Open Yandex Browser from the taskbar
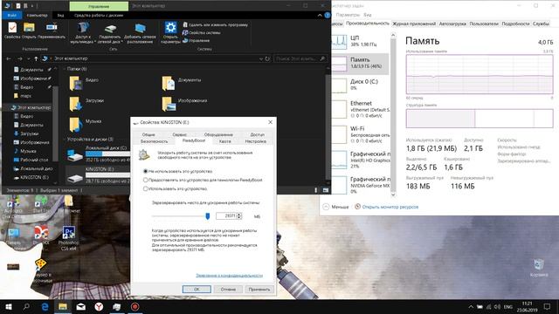This screenshot has height=314, width=559. click(99, 306)
